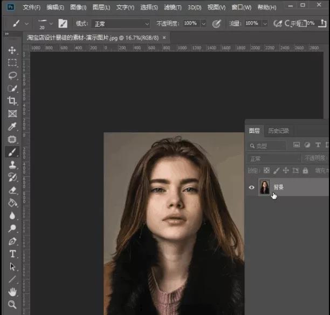Select the Clone Stamp tool
Image resolution: width=330 pixels, height=315 pixels.
pos(12,165)
